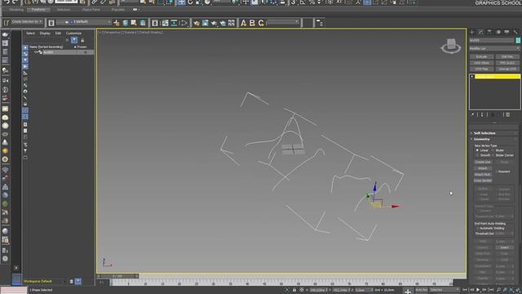522x294 pixels.
Task: Open the key filter Selected dropdown
Action: point(445,290)
